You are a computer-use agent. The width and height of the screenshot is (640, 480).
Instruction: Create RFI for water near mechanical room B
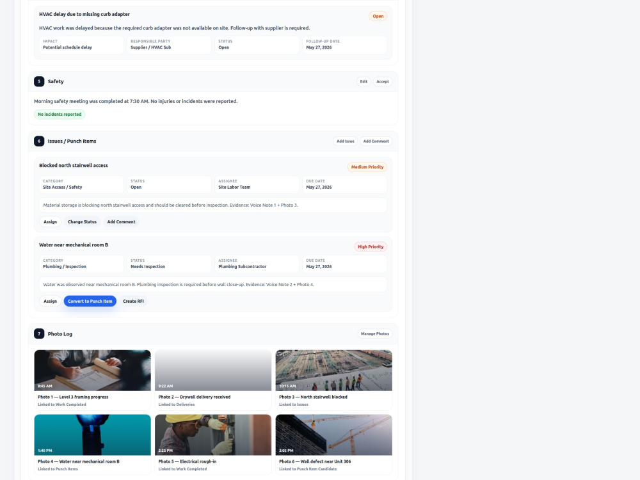(x=134, y=301)
